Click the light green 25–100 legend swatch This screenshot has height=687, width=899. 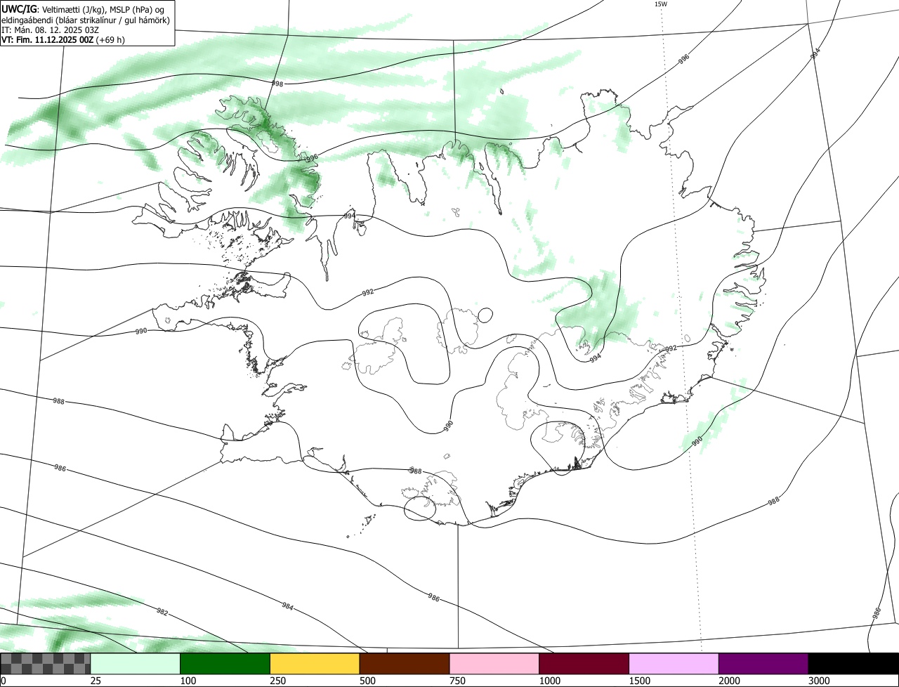136,664
